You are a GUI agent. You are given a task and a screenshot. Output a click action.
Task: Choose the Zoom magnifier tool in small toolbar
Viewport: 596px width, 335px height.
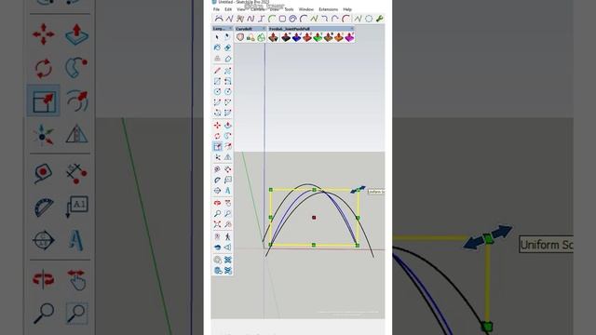point(217,214)
